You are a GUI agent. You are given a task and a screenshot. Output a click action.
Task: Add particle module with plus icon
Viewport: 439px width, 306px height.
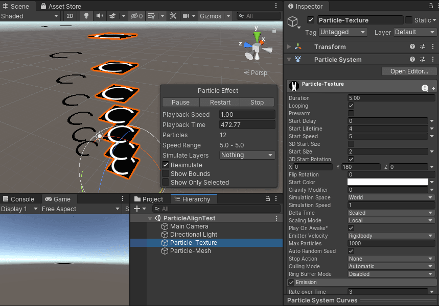[x=433, y=89]
